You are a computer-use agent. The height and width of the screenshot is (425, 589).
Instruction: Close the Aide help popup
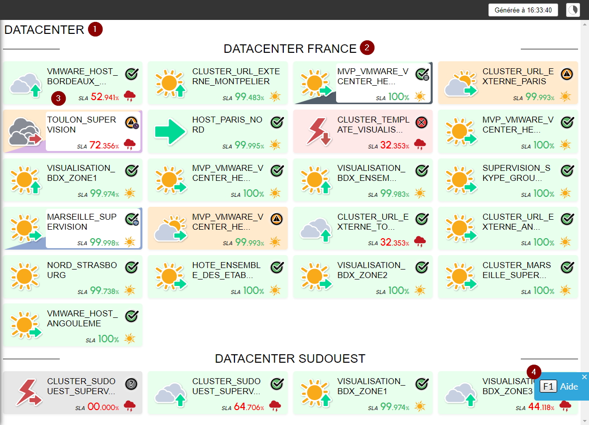point(585,377)
